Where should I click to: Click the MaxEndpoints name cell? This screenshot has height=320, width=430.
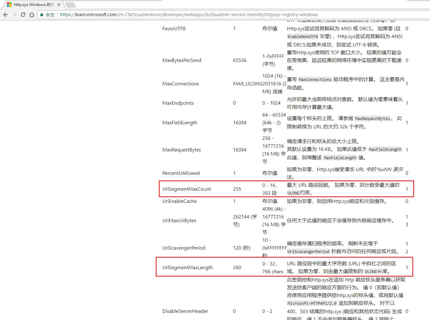click(x=178, y=103)
